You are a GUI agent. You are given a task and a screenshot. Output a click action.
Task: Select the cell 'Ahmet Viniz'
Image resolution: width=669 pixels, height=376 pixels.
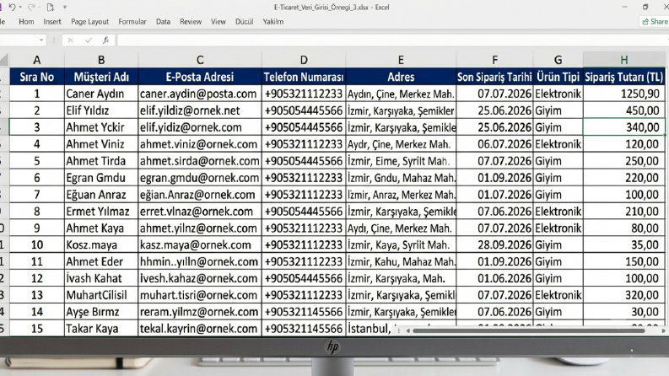pyautogui.click(x=101, y=144)
